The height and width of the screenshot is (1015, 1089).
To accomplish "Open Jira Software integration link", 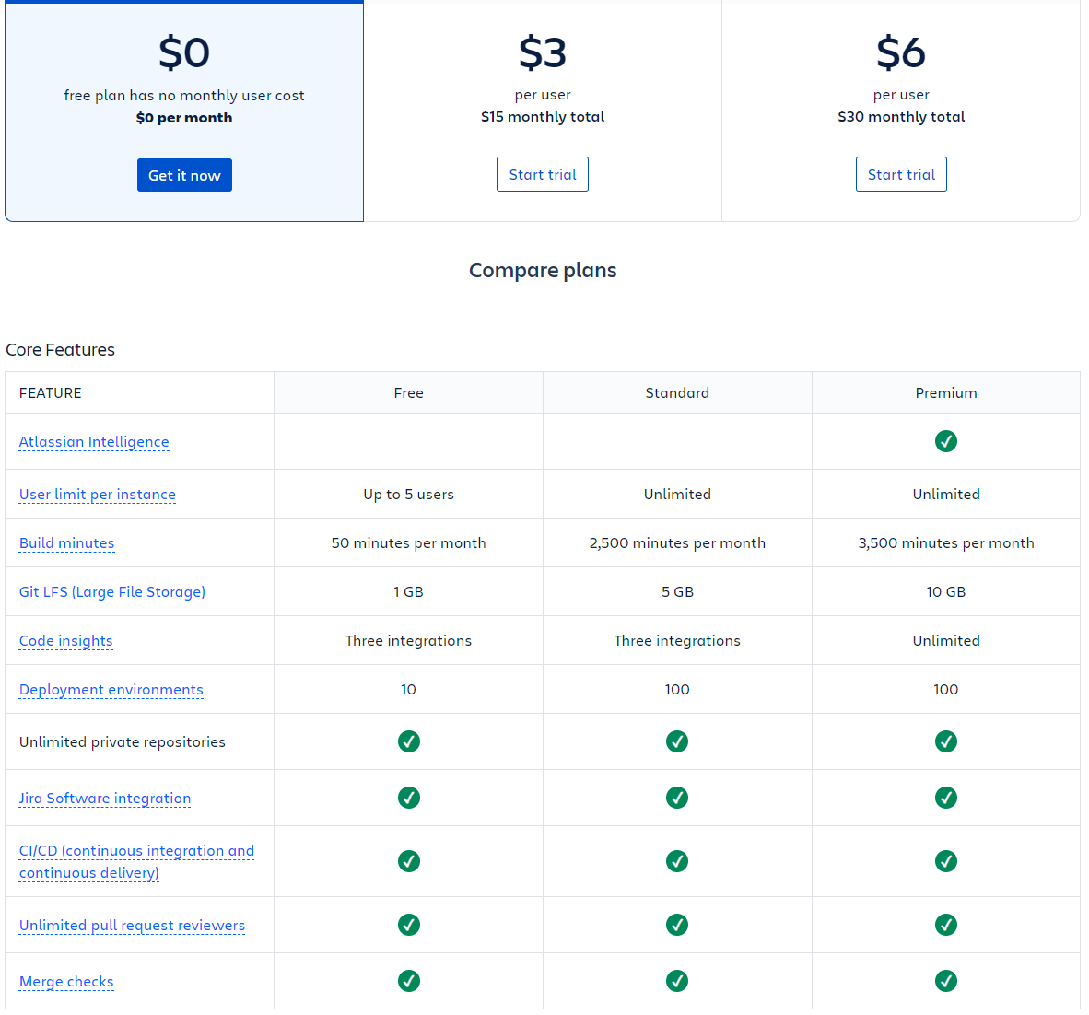I will coord(105,798).
